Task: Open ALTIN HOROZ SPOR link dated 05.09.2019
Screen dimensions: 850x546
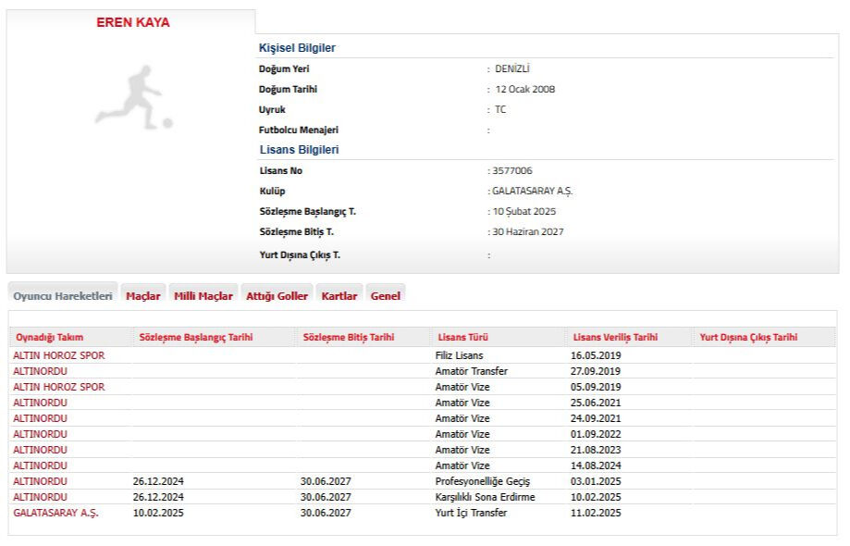Action: pos(59,387)
